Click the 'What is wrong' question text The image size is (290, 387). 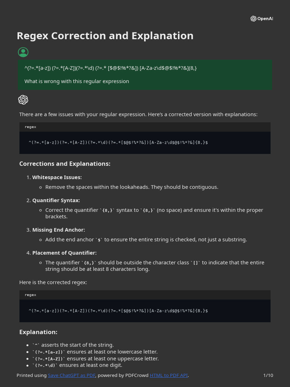coord(77,81)
